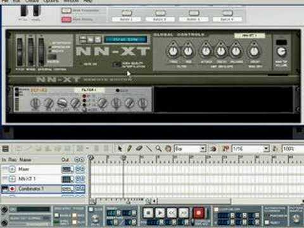Toggle mute on the NN-XT 1 track
This screenshot has height=228, width=304.
pyautogui.click(x=78, y=179)
